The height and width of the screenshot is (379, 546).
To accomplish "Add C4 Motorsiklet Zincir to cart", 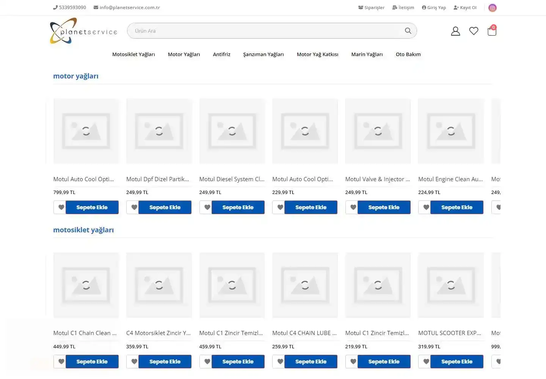I will coord(165,362).
